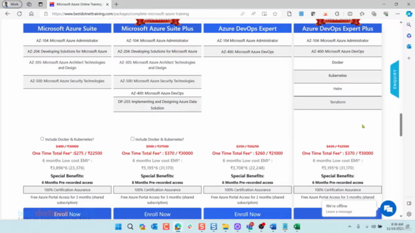Image resolution: width=415 pixels, height=233 pixels.
Task: Open Read aloud in the address bar
Action: tap(254, 14)
